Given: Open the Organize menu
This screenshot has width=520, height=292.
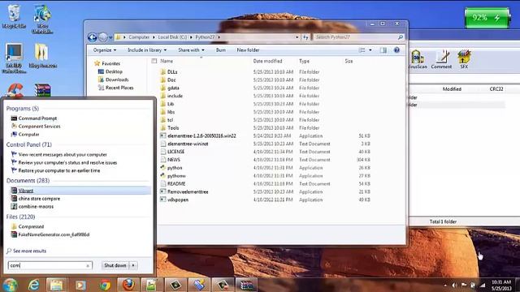Looking at the screenshot, I should click(105, 50).
